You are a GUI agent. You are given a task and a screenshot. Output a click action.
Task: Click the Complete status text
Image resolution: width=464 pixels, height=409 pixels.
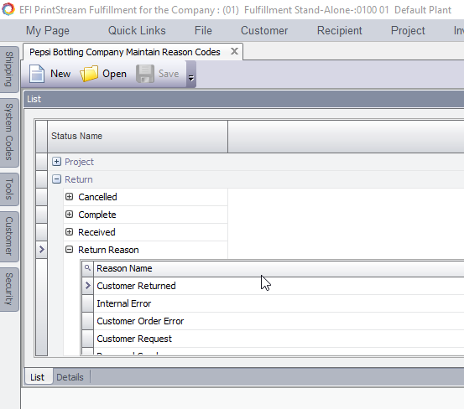tap(97, 215)
